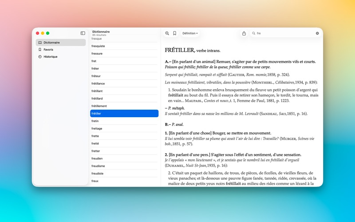This screenshot has width=355, height=222.
Task: Click the red close window button
Action: 38,33
